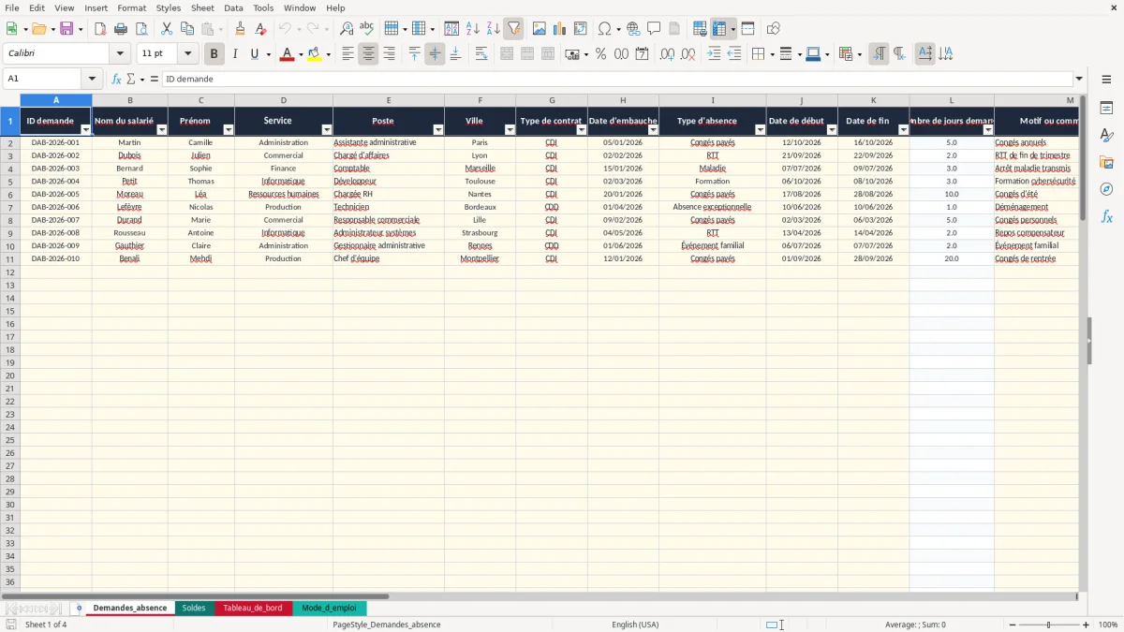Switch to the Soldes sheet tab
The width and height of the screenshot is (1124, 632).
click(x=194, y=608)
